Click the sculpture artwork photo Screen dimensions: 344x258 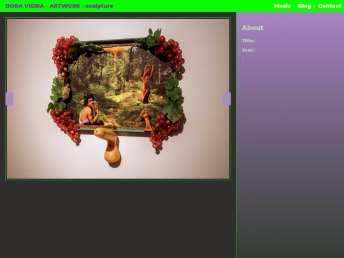pos(118,99)
